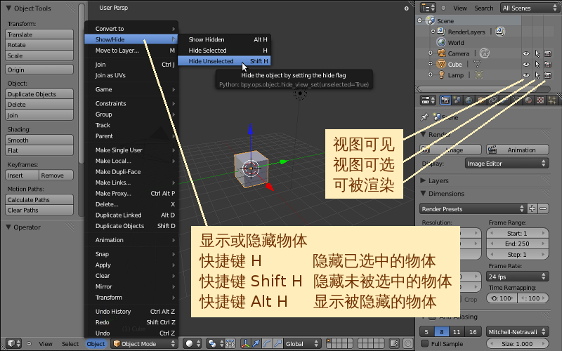562x351 pixels.
Task: Expand the Layers panel in Properties
Action: click(424, 180)
